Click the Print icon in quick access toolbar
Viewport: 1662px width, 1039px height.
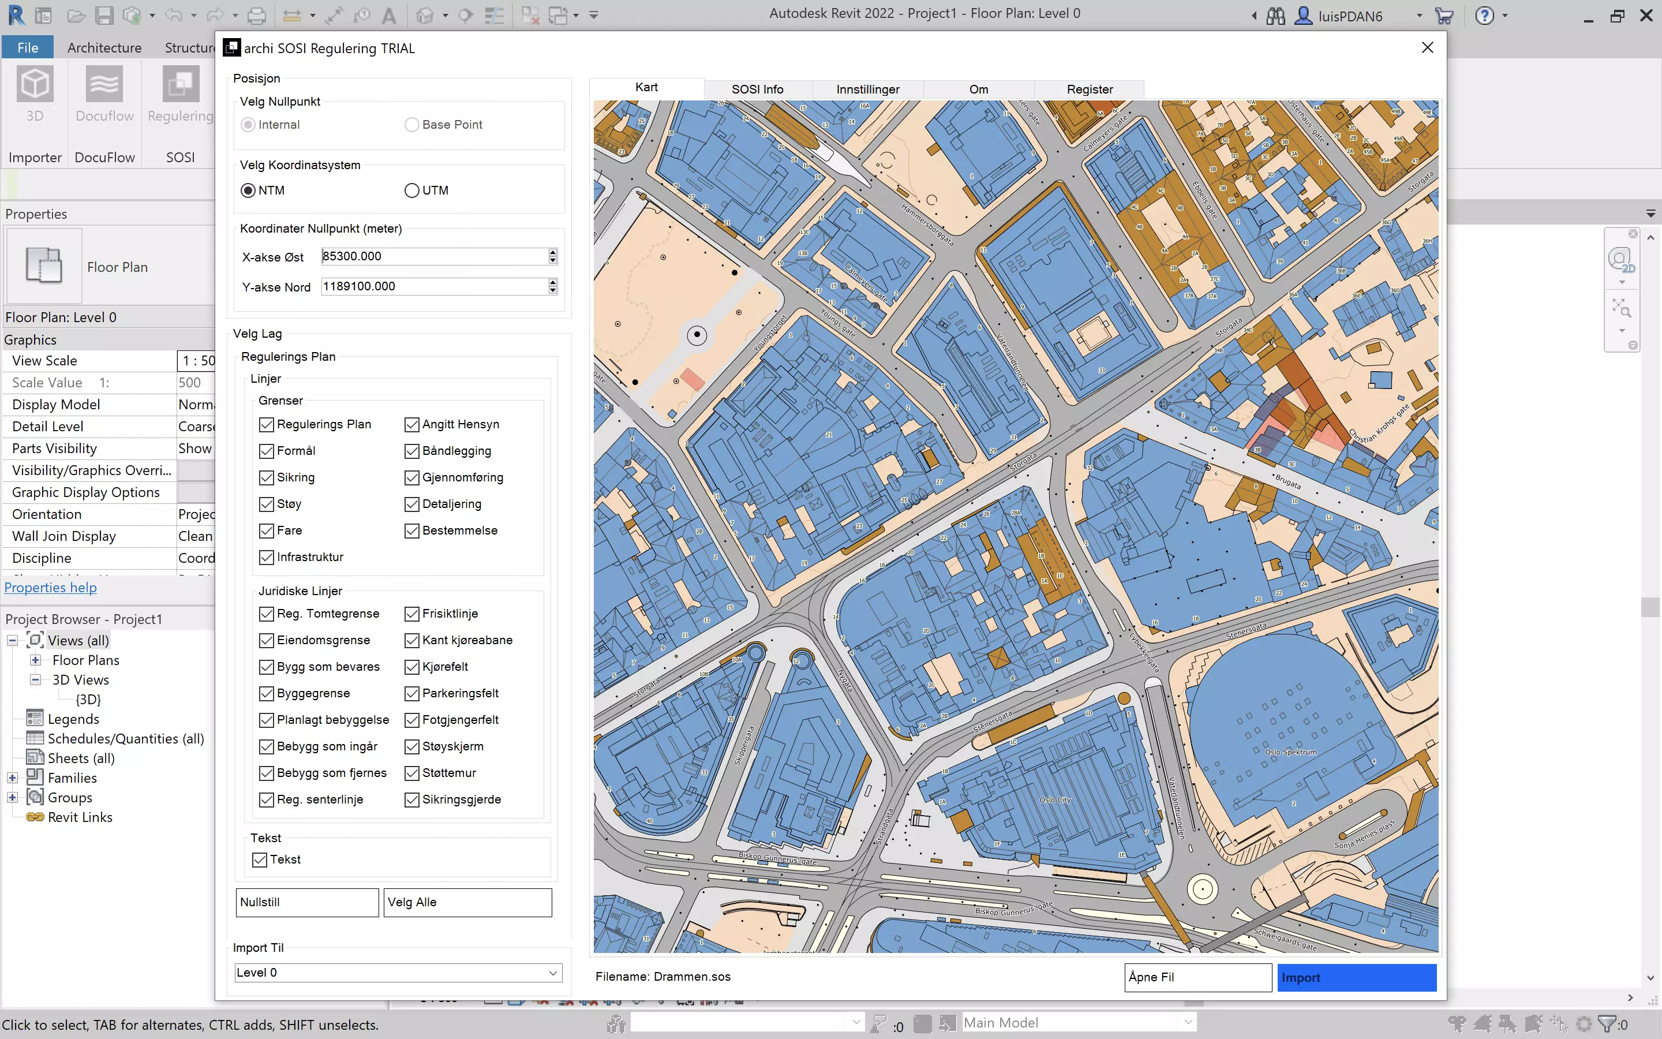257,15
